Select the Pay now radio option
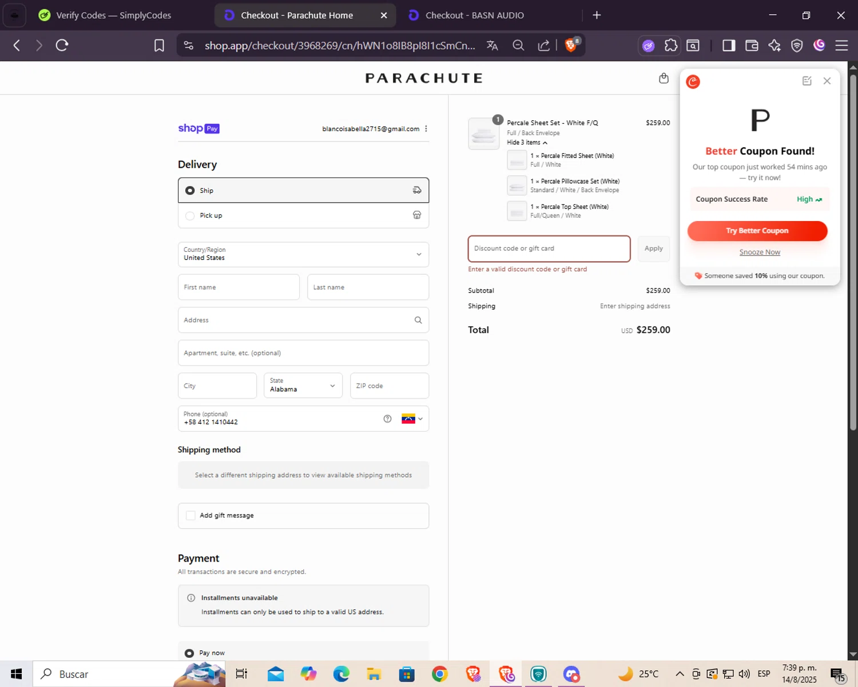858x687 pixels. pos(189,653)
